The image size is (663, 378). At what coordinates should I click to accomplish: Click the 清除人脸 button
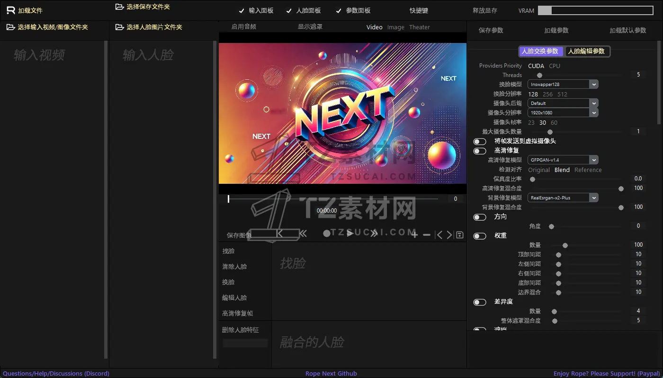[235, 266]
